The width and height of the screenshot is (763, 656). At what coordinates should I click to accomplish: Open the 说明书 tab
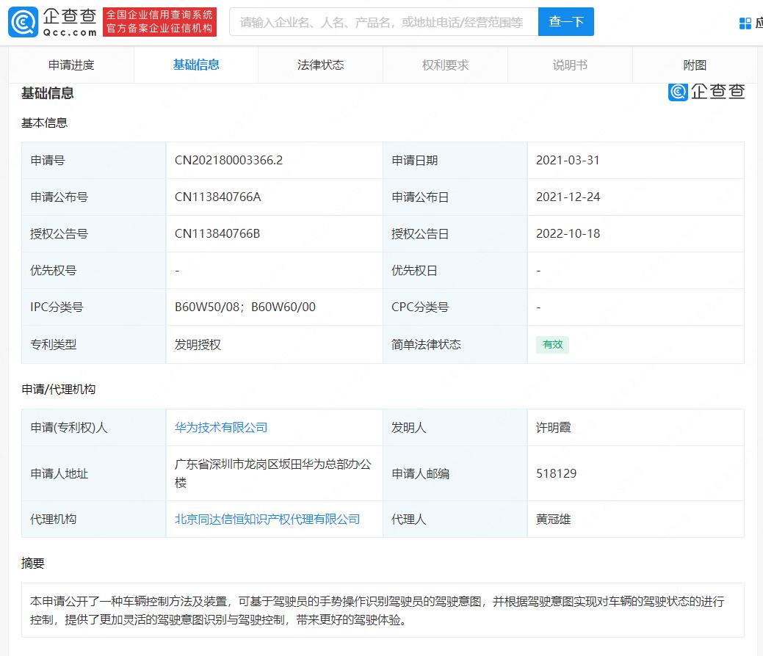(x=570, y=65)
